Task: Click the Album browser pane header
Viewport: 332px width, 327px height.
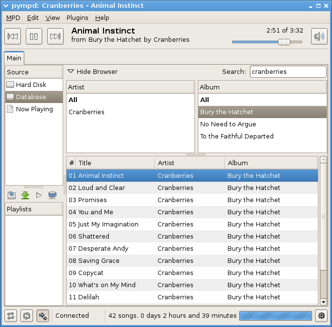Action: point(262,87)
